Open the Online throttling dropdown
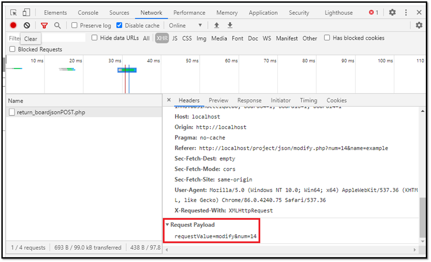 click(x=185, y=25)
